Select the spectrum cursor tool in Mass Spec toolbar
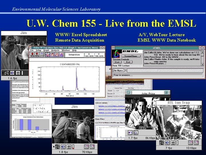Screen dimensions: 206x155 tap(47, 55)
